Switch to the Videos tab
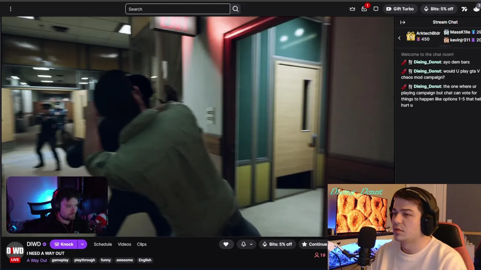 click(124, 244)
